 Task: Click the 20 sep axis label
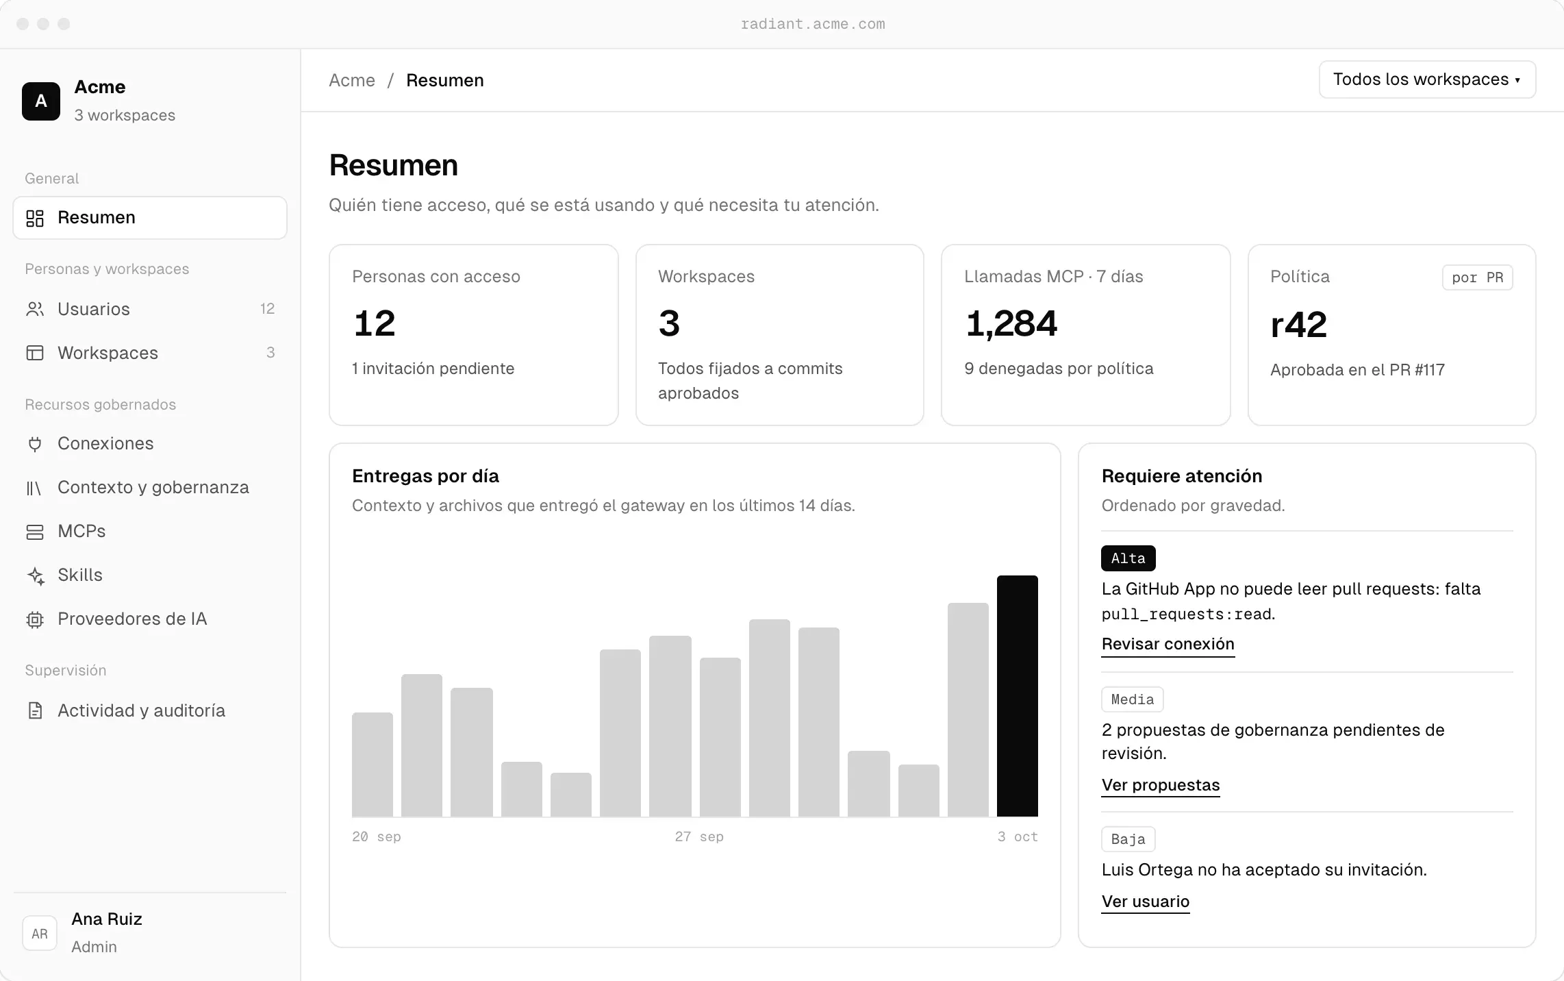(377, 836)
